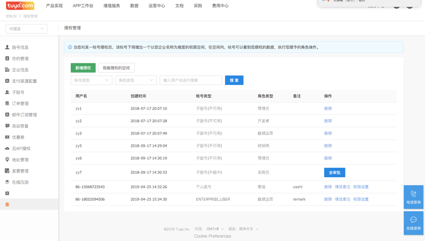Open 产品实现 top menu
Viewport: 425px width, 241px height.
coord(54,6)
